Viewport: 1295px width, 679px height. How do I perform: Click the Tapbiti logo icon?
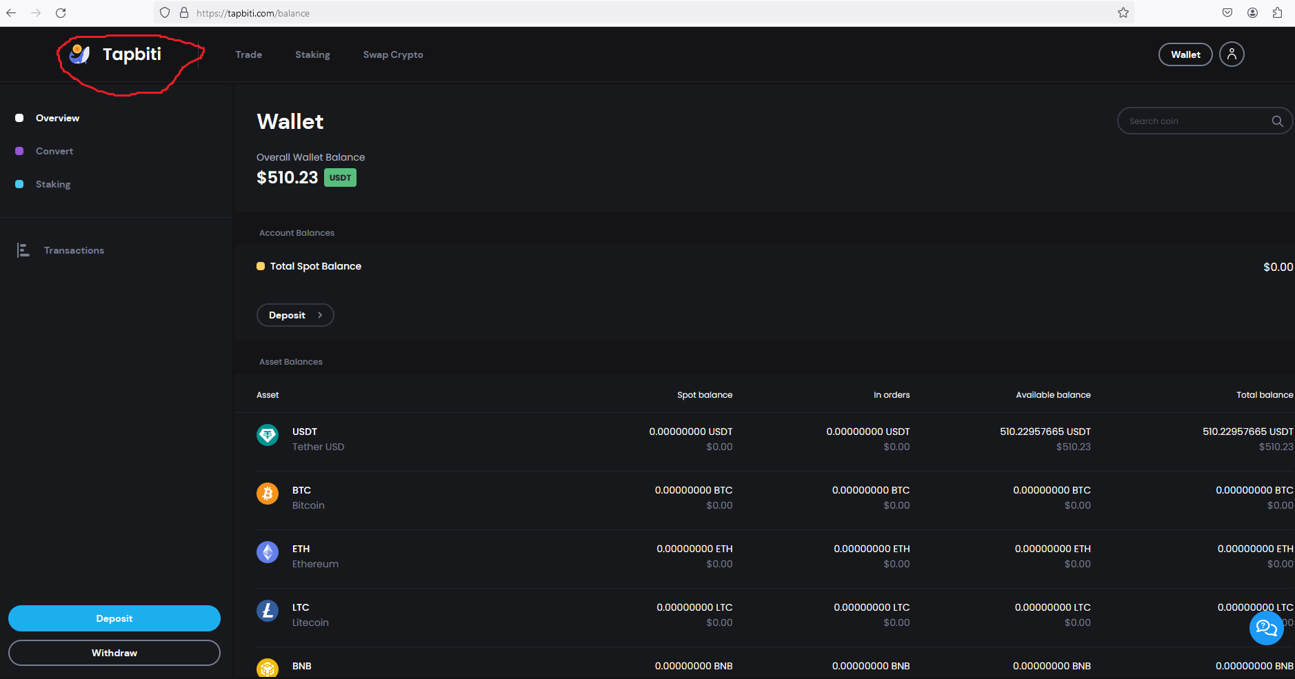click(80, 54)
